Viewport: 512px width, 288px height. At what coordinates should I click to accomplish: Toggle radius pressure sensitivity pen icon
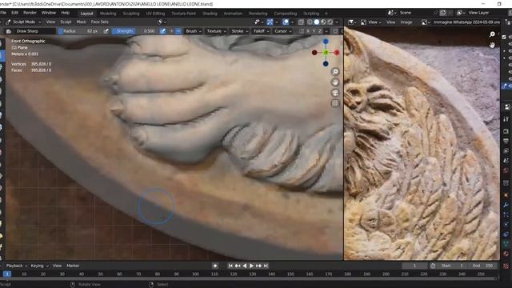click(x=106, y=31)
